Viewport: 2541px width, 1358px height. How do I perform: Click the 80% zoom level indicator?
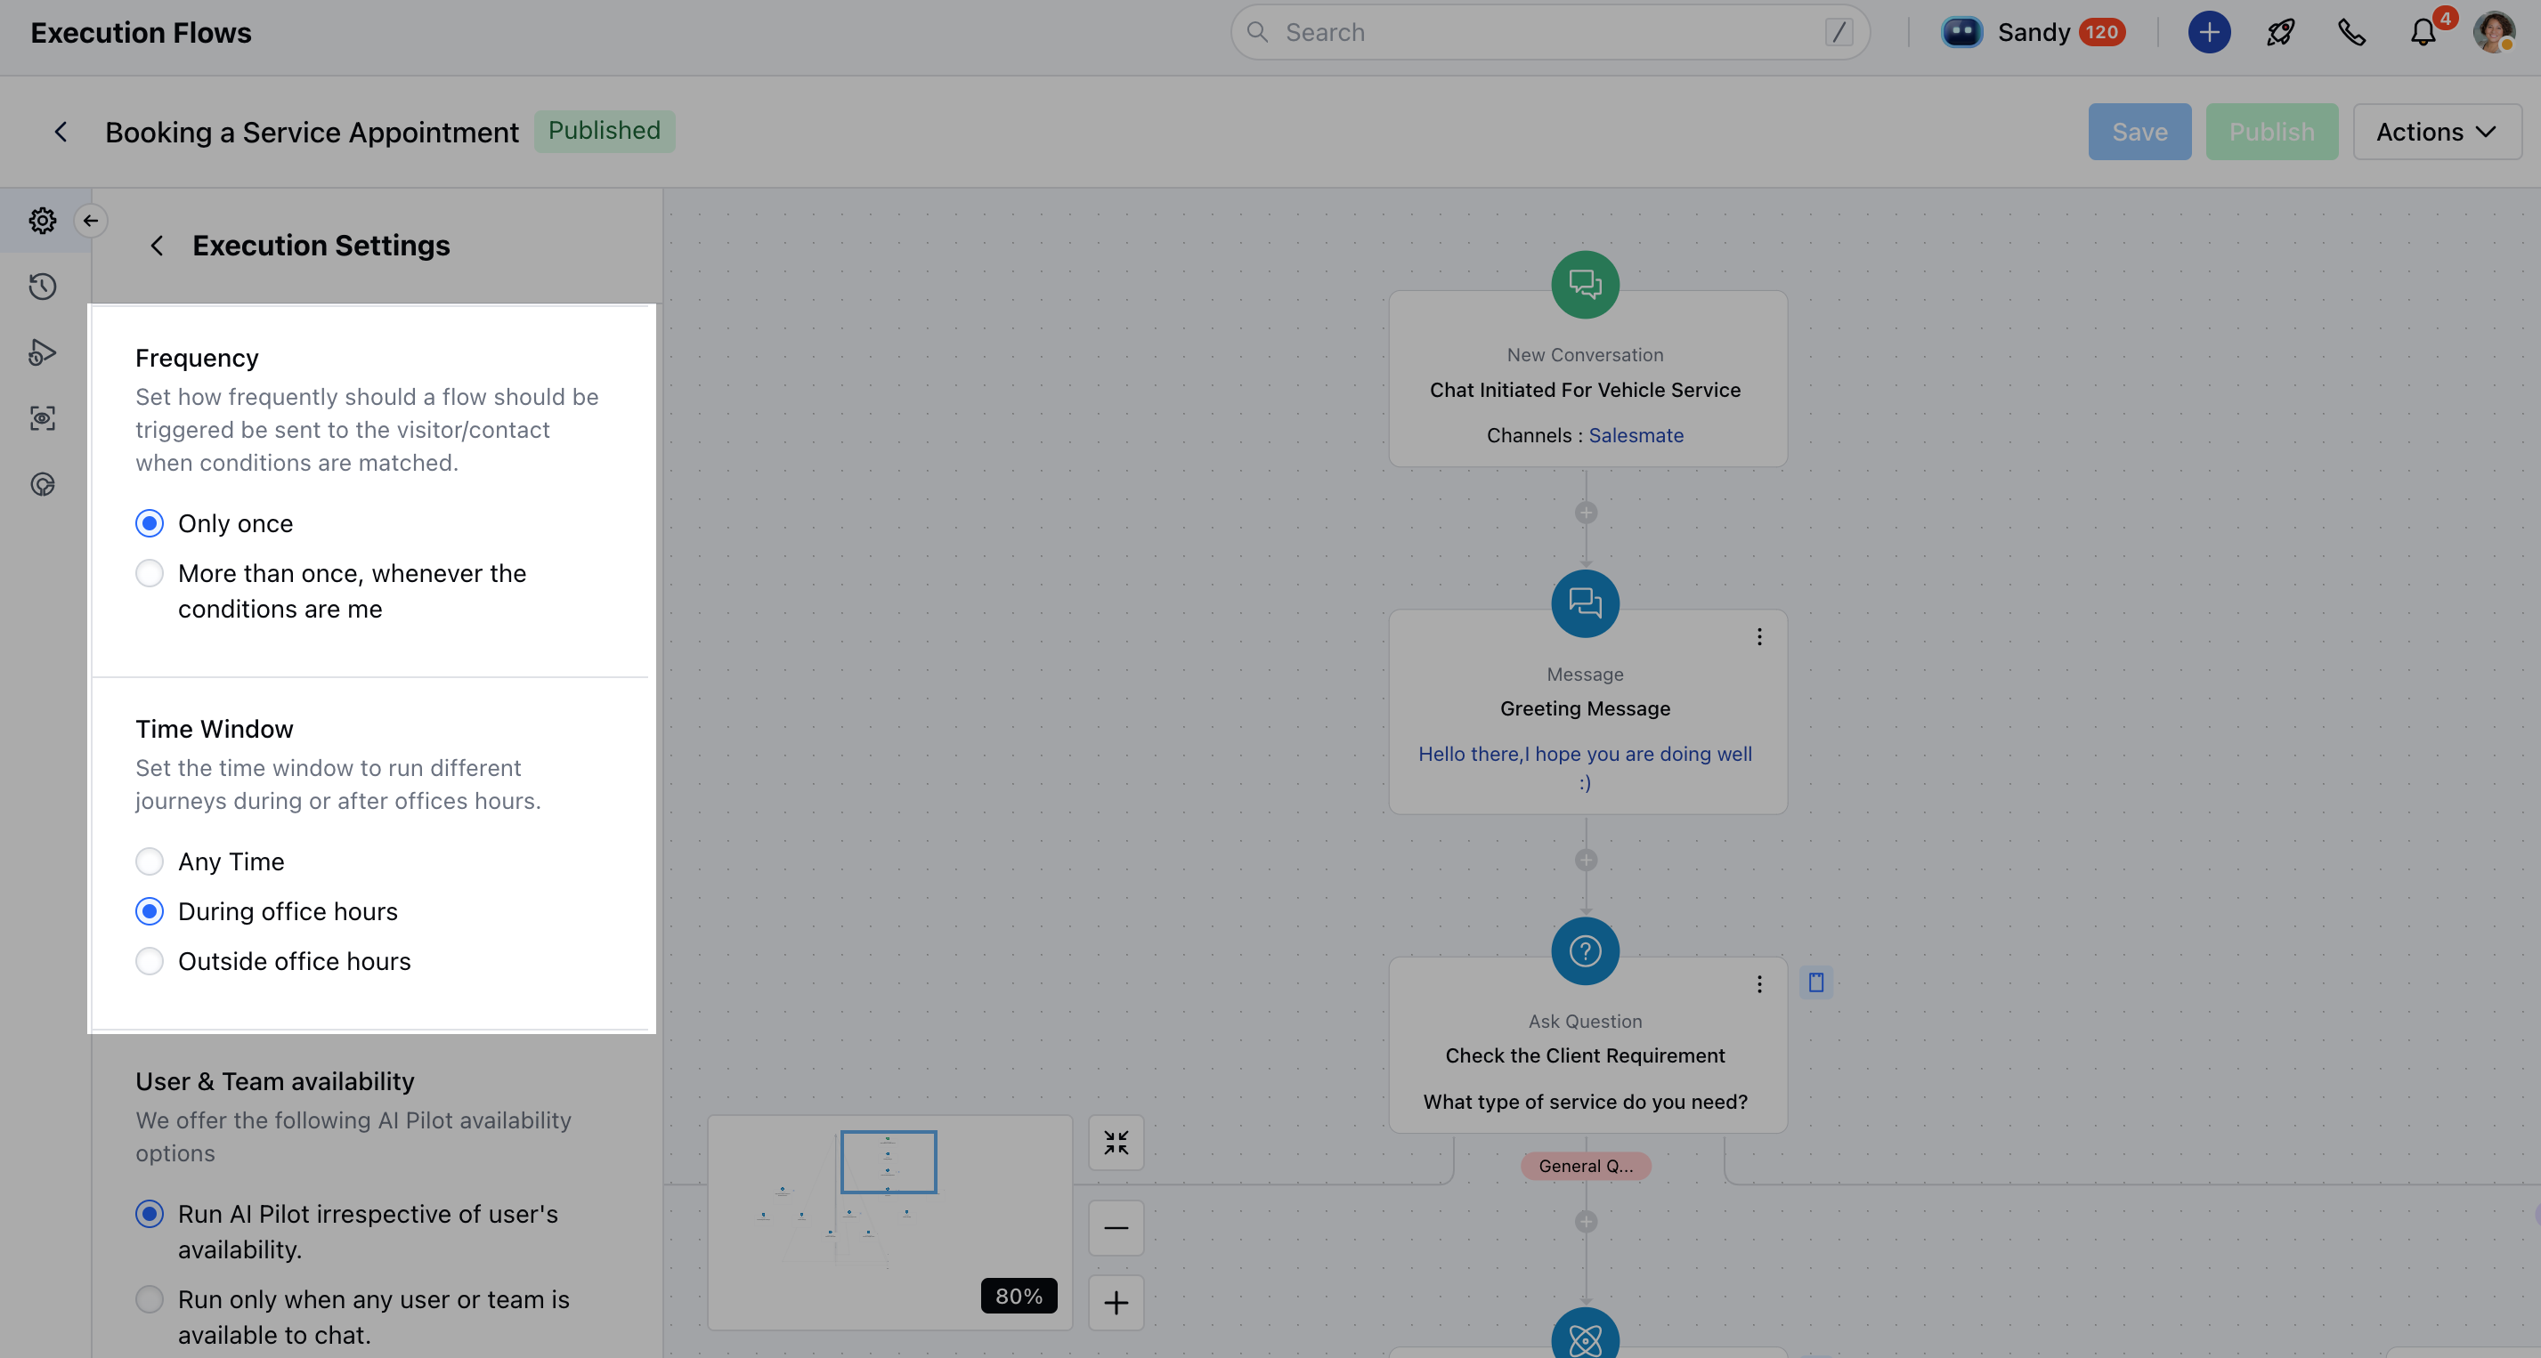coord(1019,1296)
